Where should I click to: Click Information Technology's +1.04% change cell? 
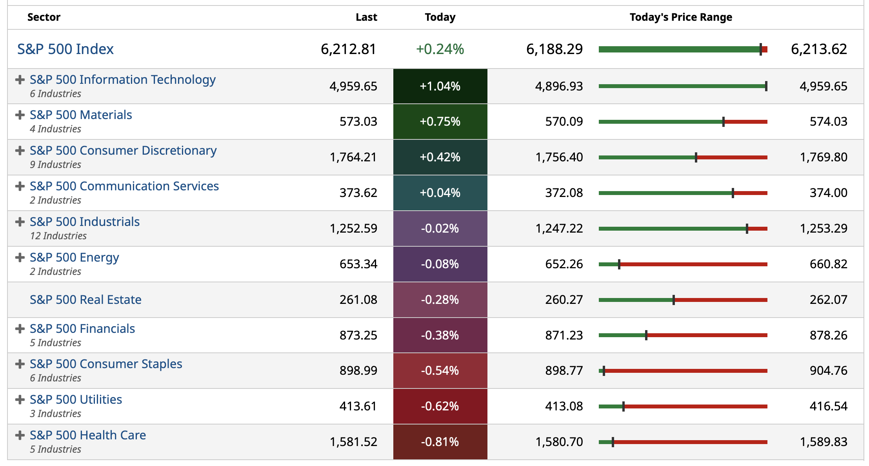(440, 86)
